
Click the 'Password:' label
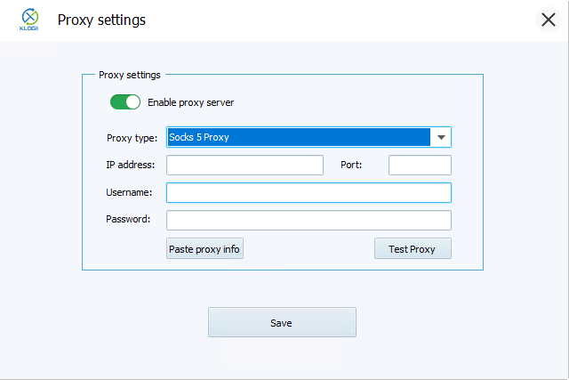tap(128, 219)
